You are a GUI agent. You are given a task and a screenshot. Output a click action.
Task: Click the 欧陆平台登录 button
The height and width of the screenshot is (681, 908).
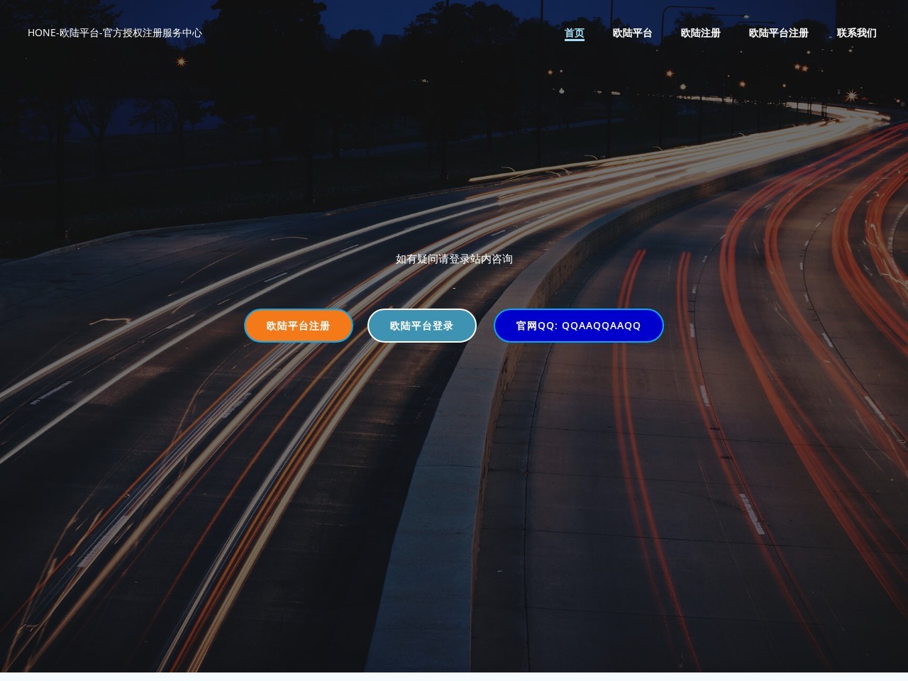pyautogui.click(x=421, y=326)
